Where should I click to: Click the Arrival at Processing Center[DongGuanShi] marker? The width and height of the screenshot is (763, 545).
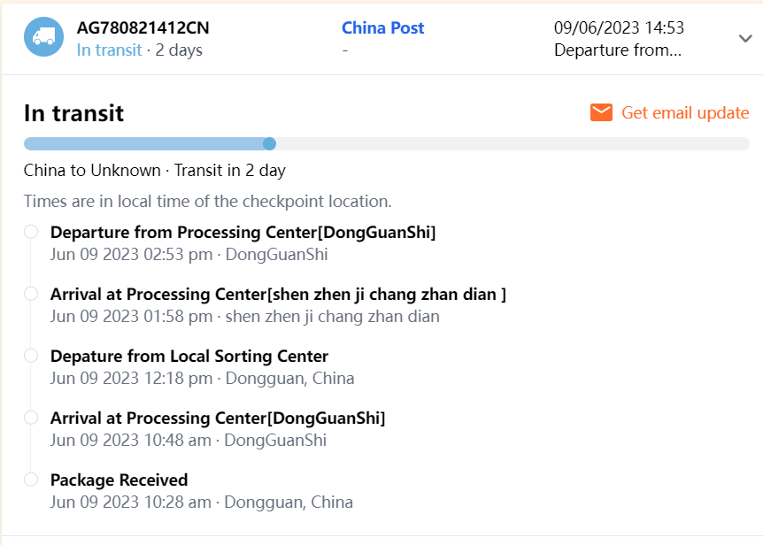tap(31, 418)
